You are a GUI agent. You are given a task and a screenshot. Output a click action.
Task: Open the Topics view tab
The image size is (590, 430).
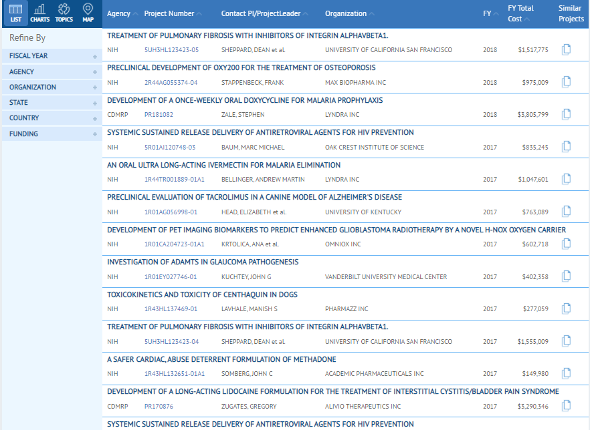[x=64, y=13]
